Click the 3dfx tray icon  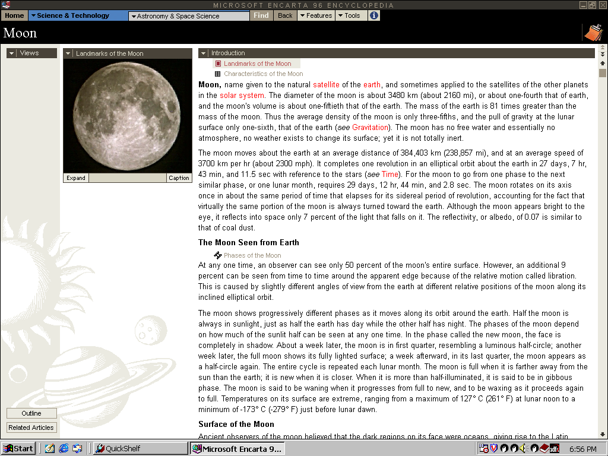point(555,449)
